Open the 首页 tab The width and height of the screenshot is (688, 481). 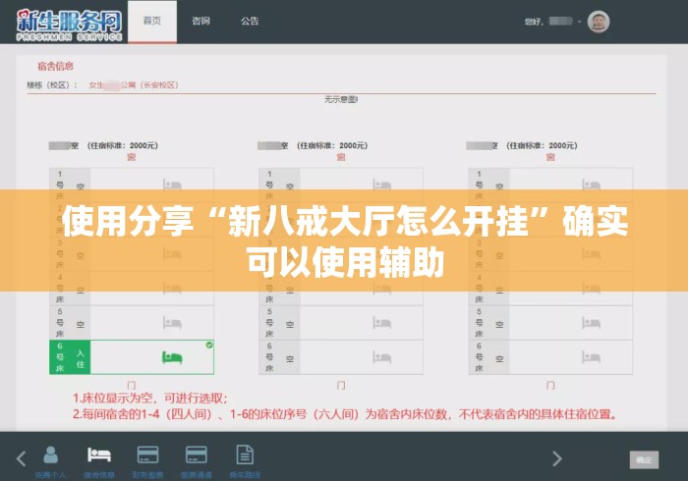pos(152,21)
